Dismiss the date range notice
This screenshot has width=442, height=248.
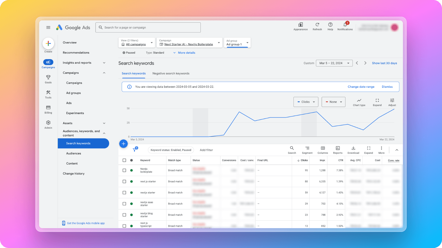[387, 87]
